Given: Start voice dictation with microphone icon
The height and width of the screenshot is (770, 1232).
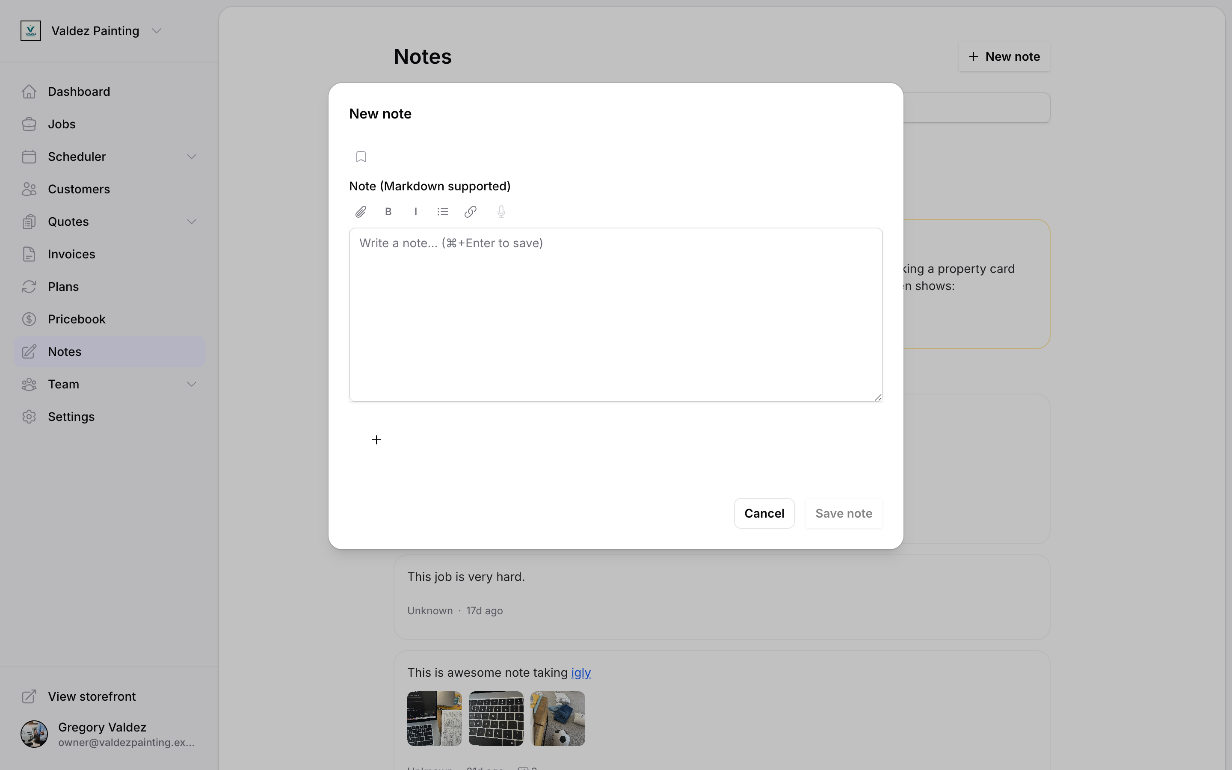Looking at the screenshot, I should 501,212.
